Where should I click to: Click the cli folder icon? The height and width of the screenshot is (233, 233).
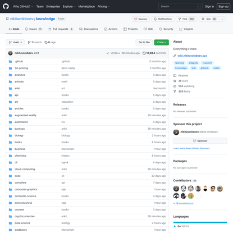click(11, 162)
